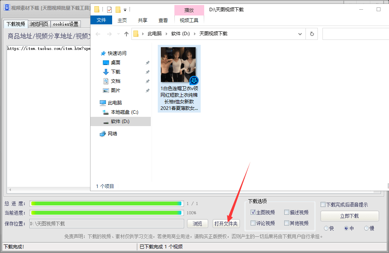Switch to cookies设置 tab
This screenshot has height=253, width=389.
(65, 24)
